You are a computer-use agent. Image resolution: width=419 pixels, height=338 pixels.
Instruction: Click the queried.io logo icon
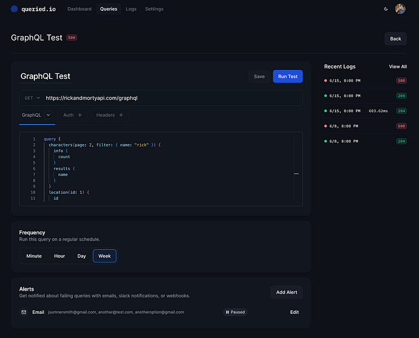coord(14,9)
